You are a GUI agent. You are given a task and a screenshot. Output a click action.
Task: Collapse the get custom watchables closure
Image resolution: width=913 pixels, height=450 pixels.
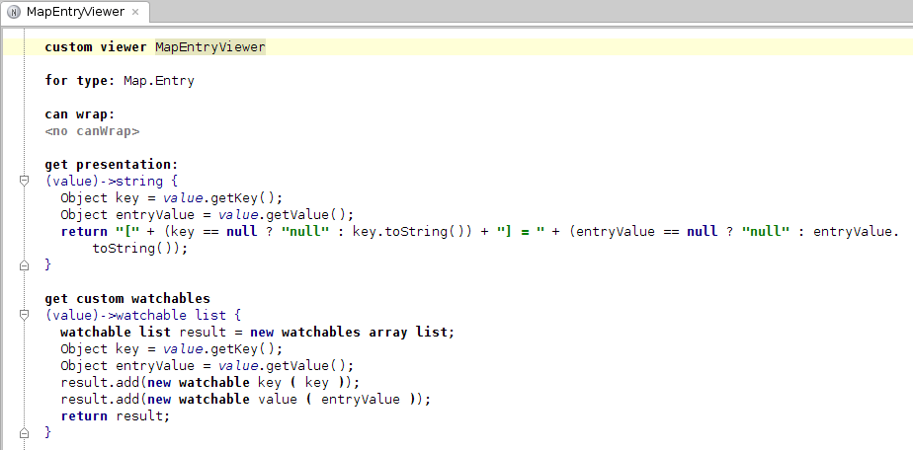[x=23, y=316]
